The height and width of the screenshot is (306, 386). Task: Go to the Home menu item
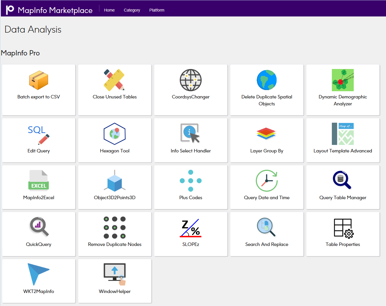(x=109, y=10)
